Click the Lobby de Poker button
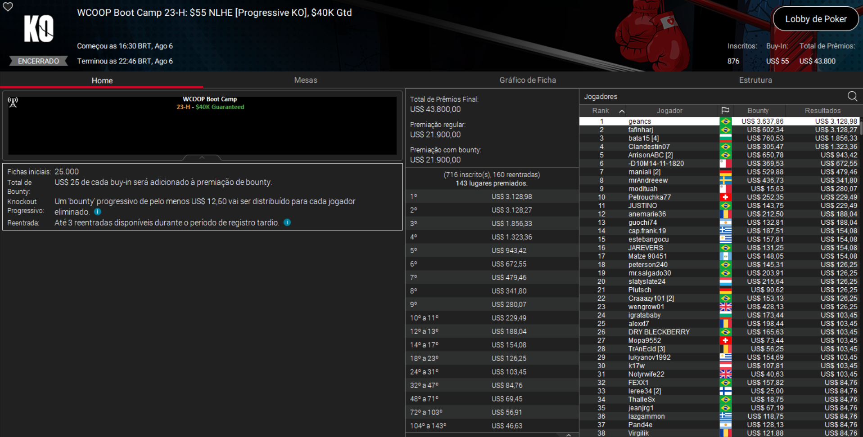This screenshot has width=863, height=437. [816, 19]
